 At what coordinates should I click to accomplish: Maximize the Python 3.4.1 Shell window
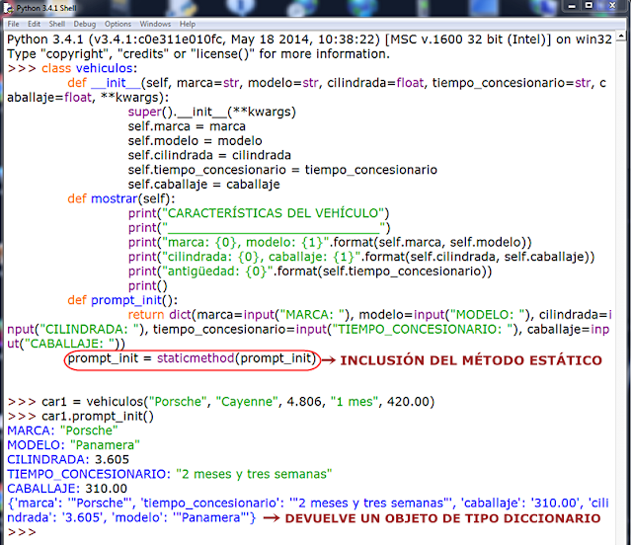coord(589,6)
